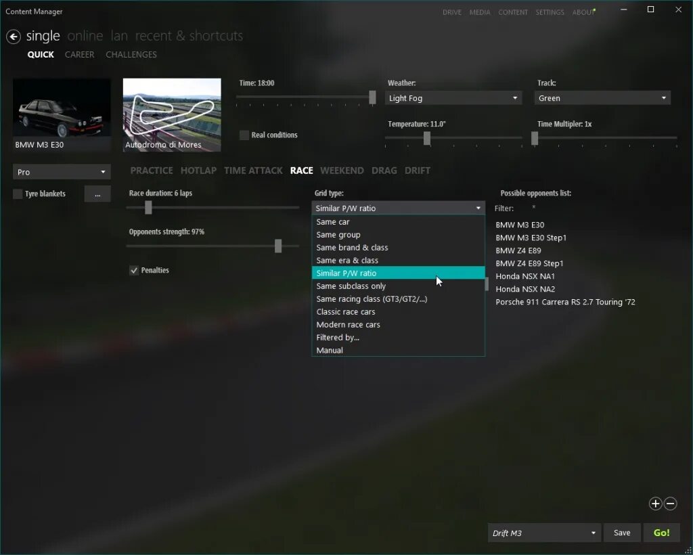Open the DRIVE top menu
Screen dimensions: 693x555
click(x=452, y=12)
